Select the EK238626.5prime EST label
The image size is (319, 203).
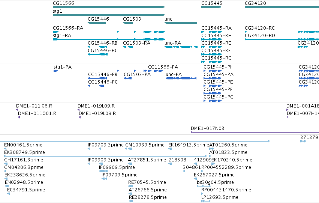click(25, 175)
